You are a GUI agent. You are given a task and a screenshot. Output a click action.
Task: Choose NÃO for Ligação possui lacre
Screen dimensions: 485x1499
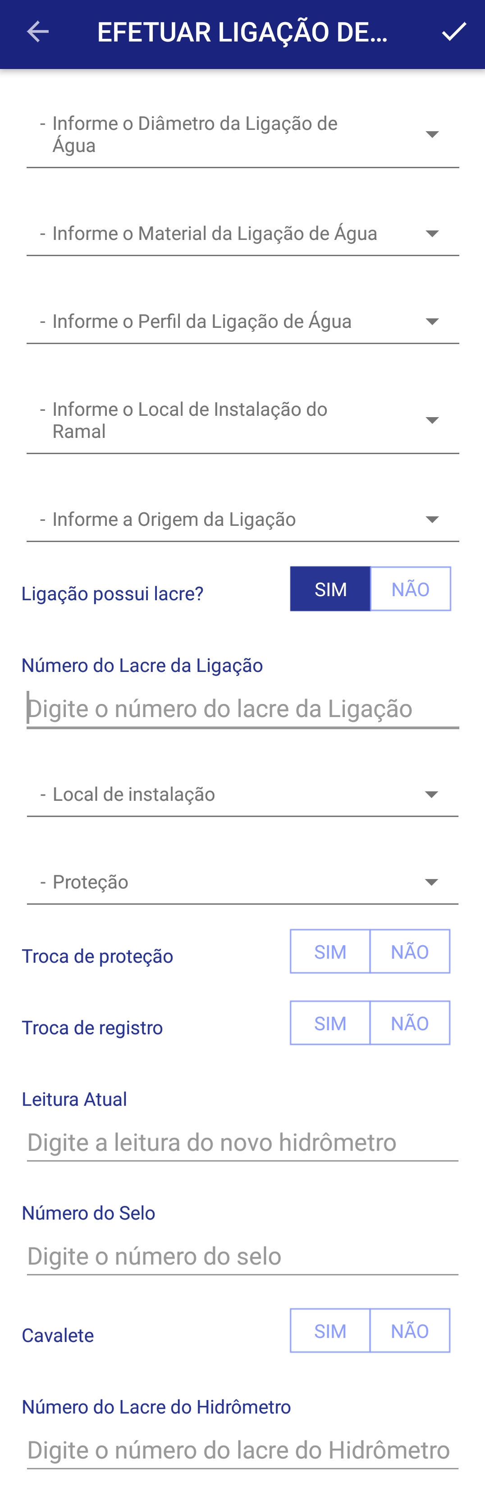point(410,589)
